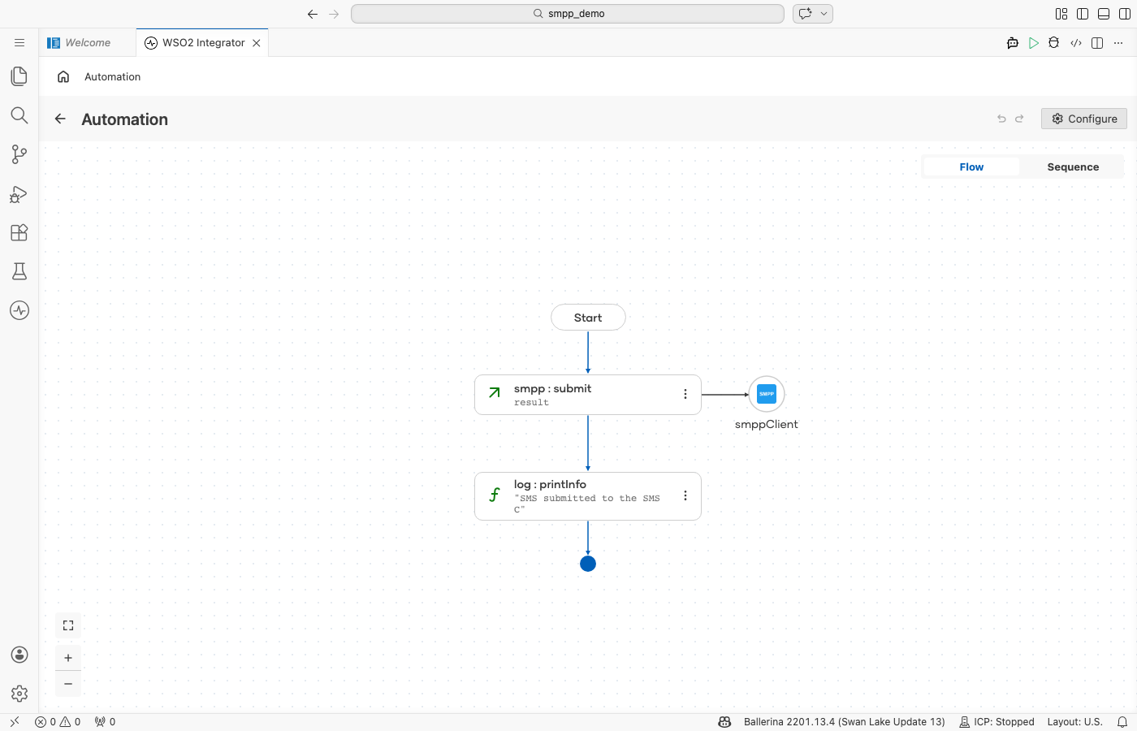This screenshot has width=1137, height=731.
Task: Select the smpp : submit node
Action: pos(588,395)
